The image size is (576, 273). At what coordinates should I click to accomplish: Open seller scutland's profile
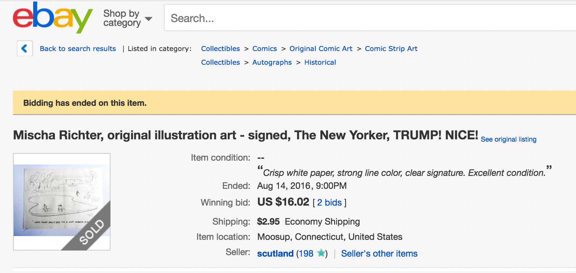tap(275, 254)
